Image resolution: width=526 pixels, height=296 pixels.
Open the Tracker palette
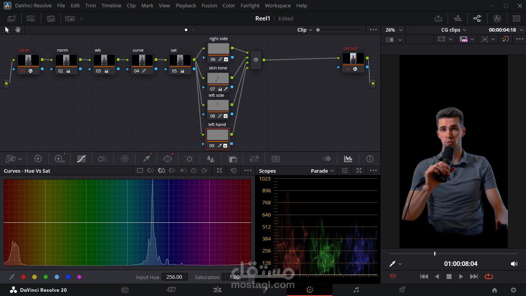click(x=189, y=159)
